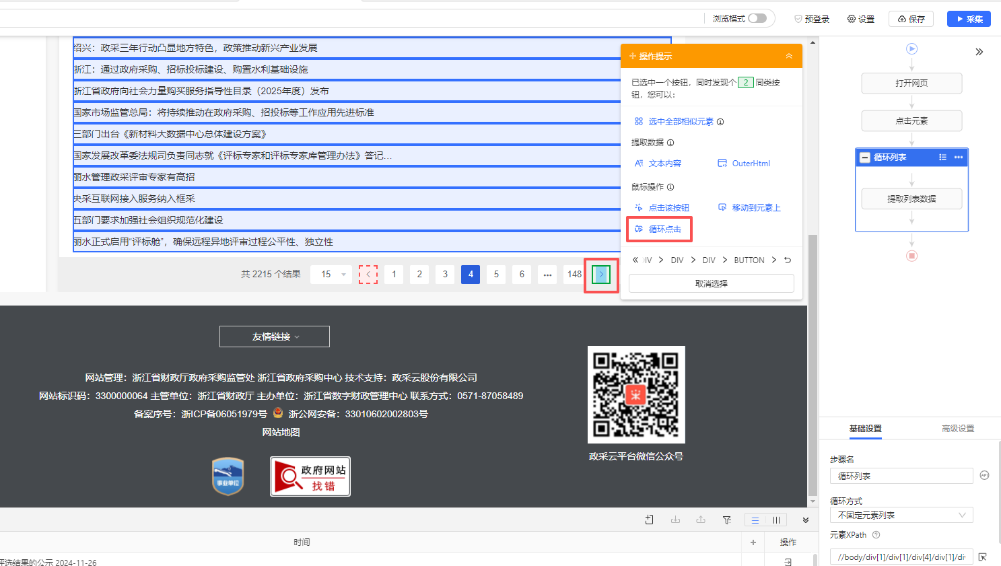Go to page 3 in pagination

pos(445,274)
